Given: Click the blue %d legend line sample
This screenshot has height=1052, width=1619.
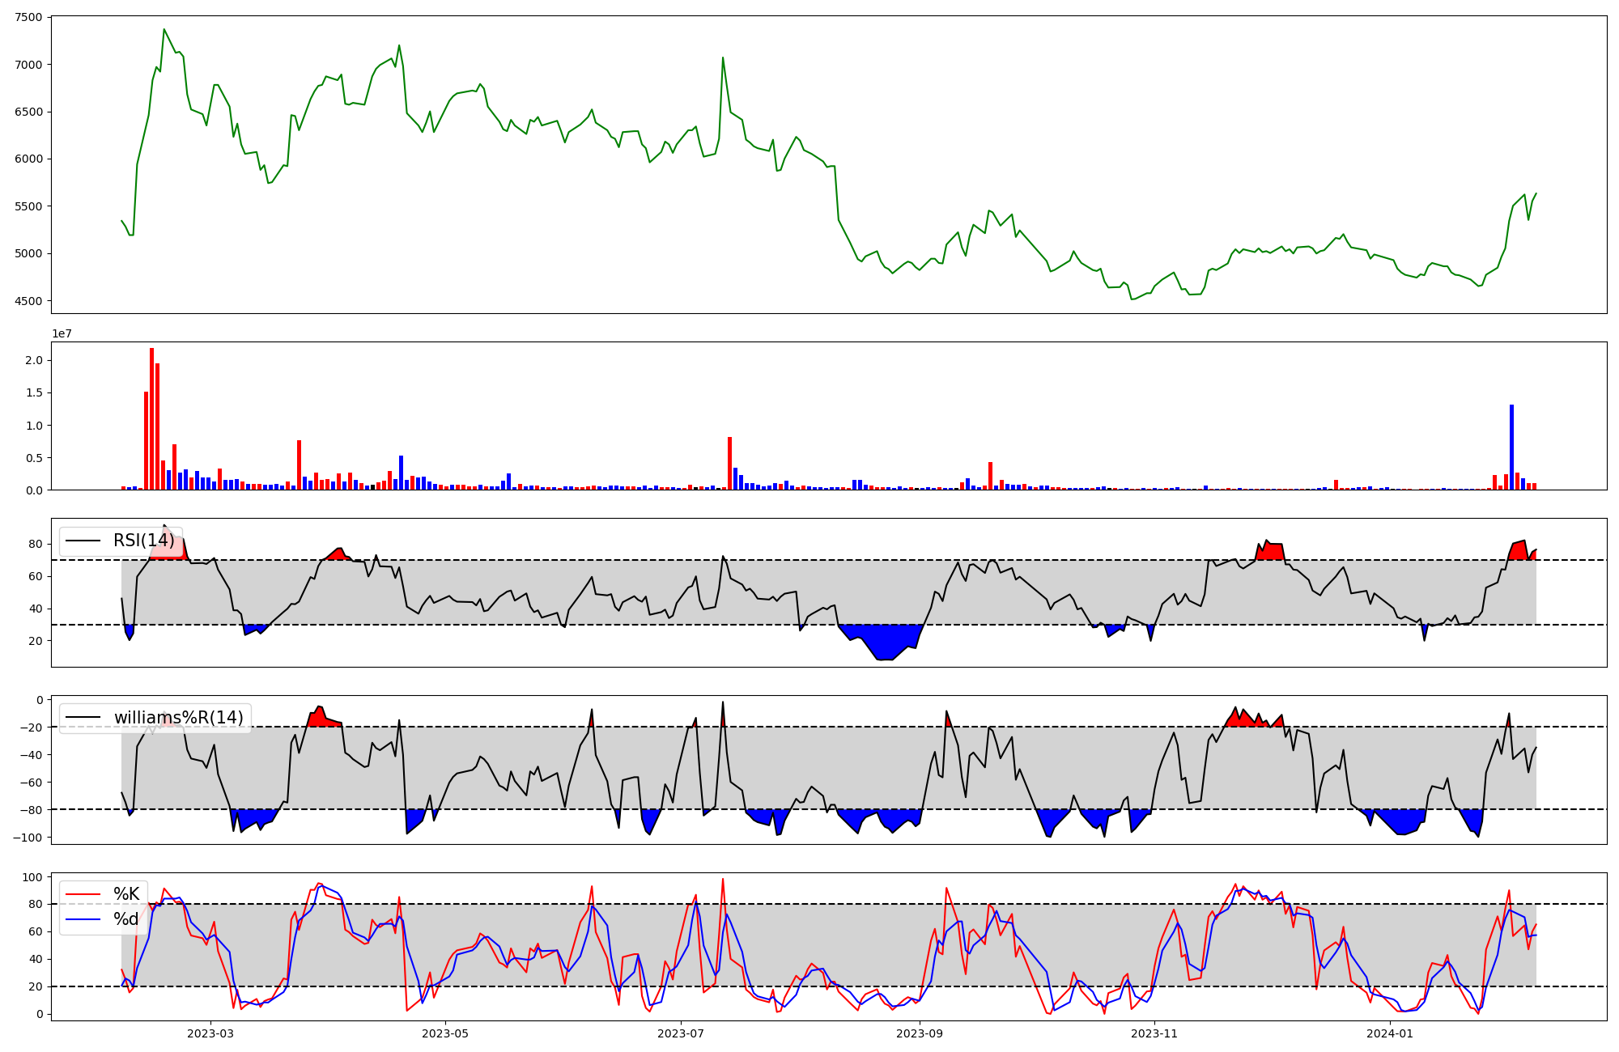Looking at the screenshot, I should pos(83,919).
